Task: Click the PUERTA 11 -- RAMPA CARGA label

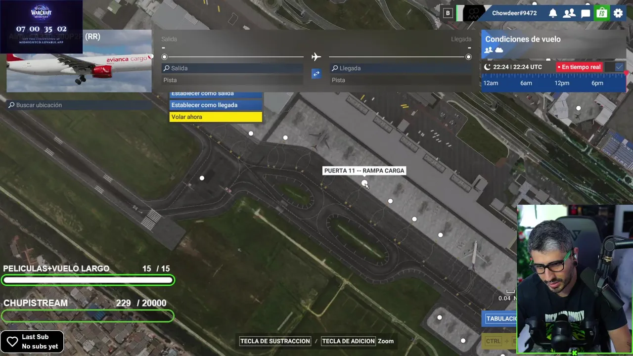Action: click(x=364, y=171)
